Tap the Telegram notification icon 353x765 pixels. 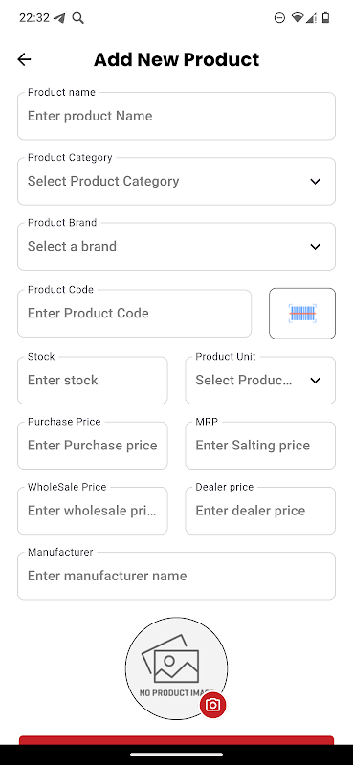point(59,18)
